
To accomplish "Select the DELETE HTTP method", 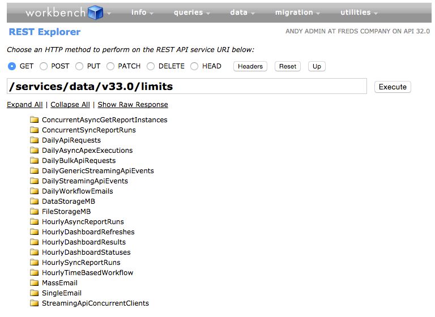I will point(151,66).
